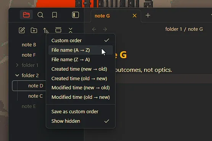Screen dimensions: 212x141
Task: Click the auto-reveal current file icon
Action: 58,30
